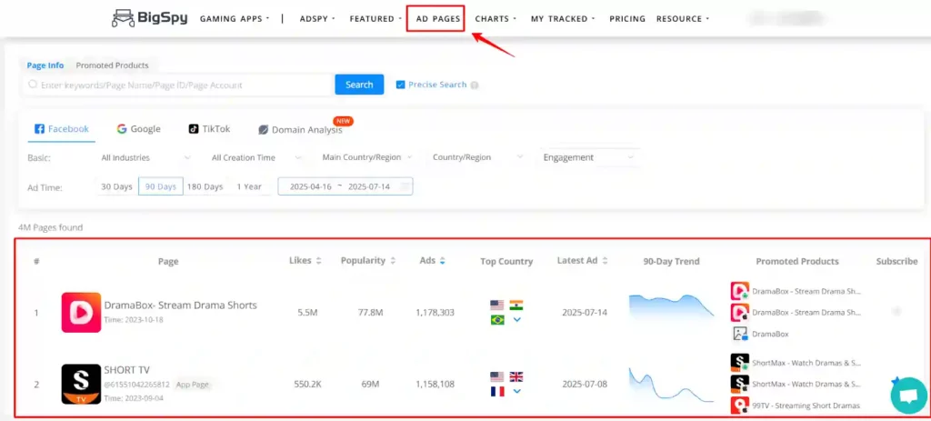Toggle the Precise Search checkbox
Image resolution: width=931 pixels, height=421 pixels.
coord(401,85)
